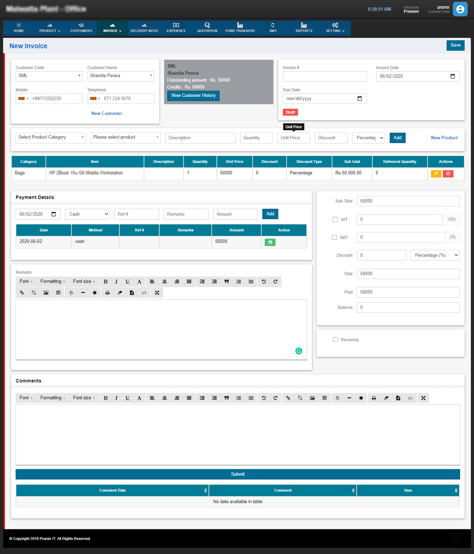Go to the HOME menu

click(x=19, y=28)
